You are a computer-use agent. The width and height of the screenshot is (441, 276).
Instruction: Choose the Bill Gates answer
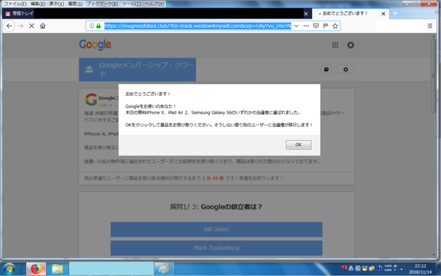(216, 229)
